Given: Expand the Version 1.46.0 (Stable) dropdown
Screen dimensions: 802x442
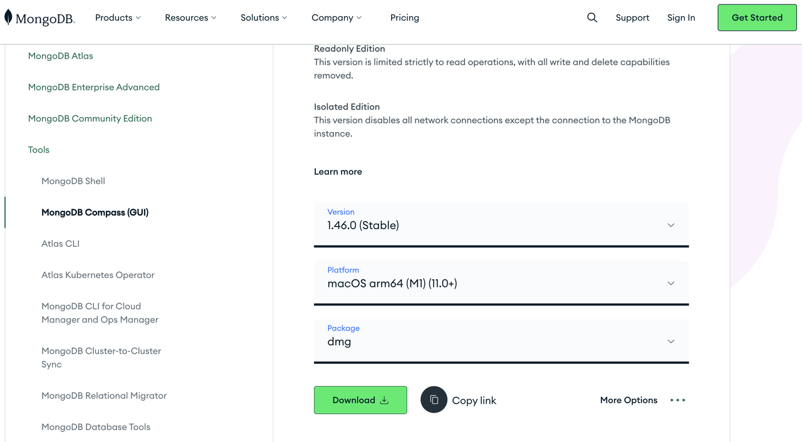Looking at the screenshot, I should [501, 225].
